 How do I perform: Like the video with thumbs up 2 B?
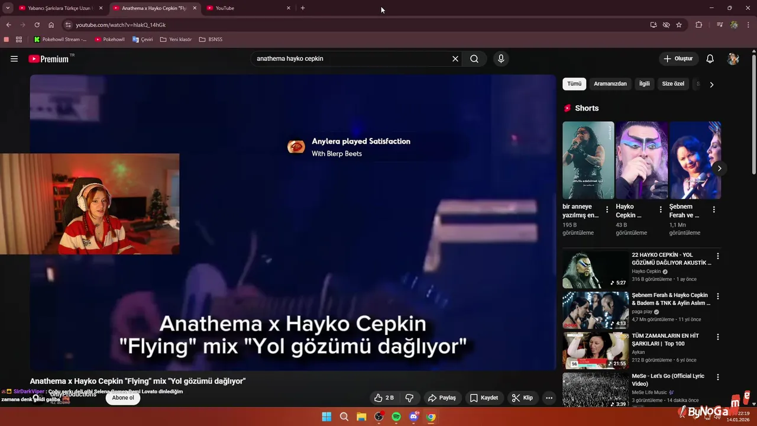384,398
